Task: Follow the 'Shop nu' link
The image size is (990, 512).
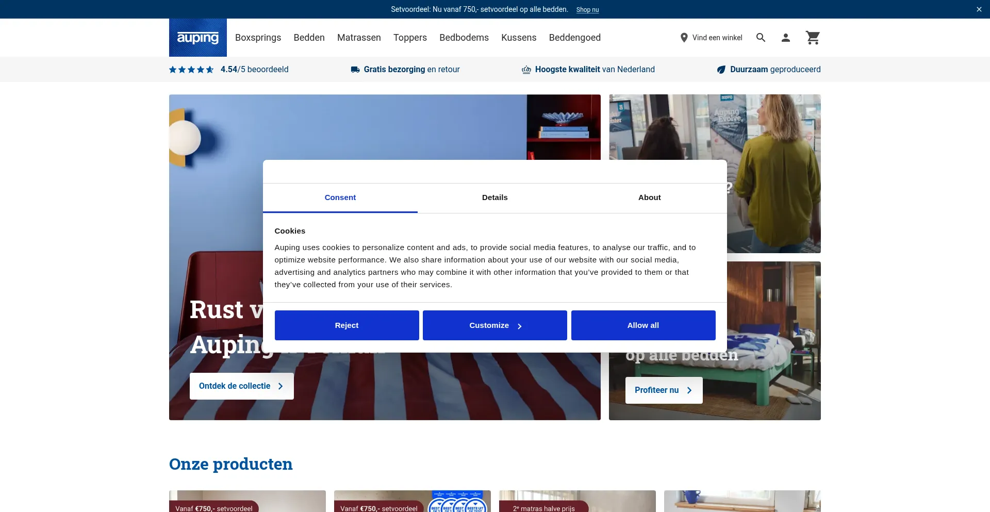Action: [x=587, y=10]
